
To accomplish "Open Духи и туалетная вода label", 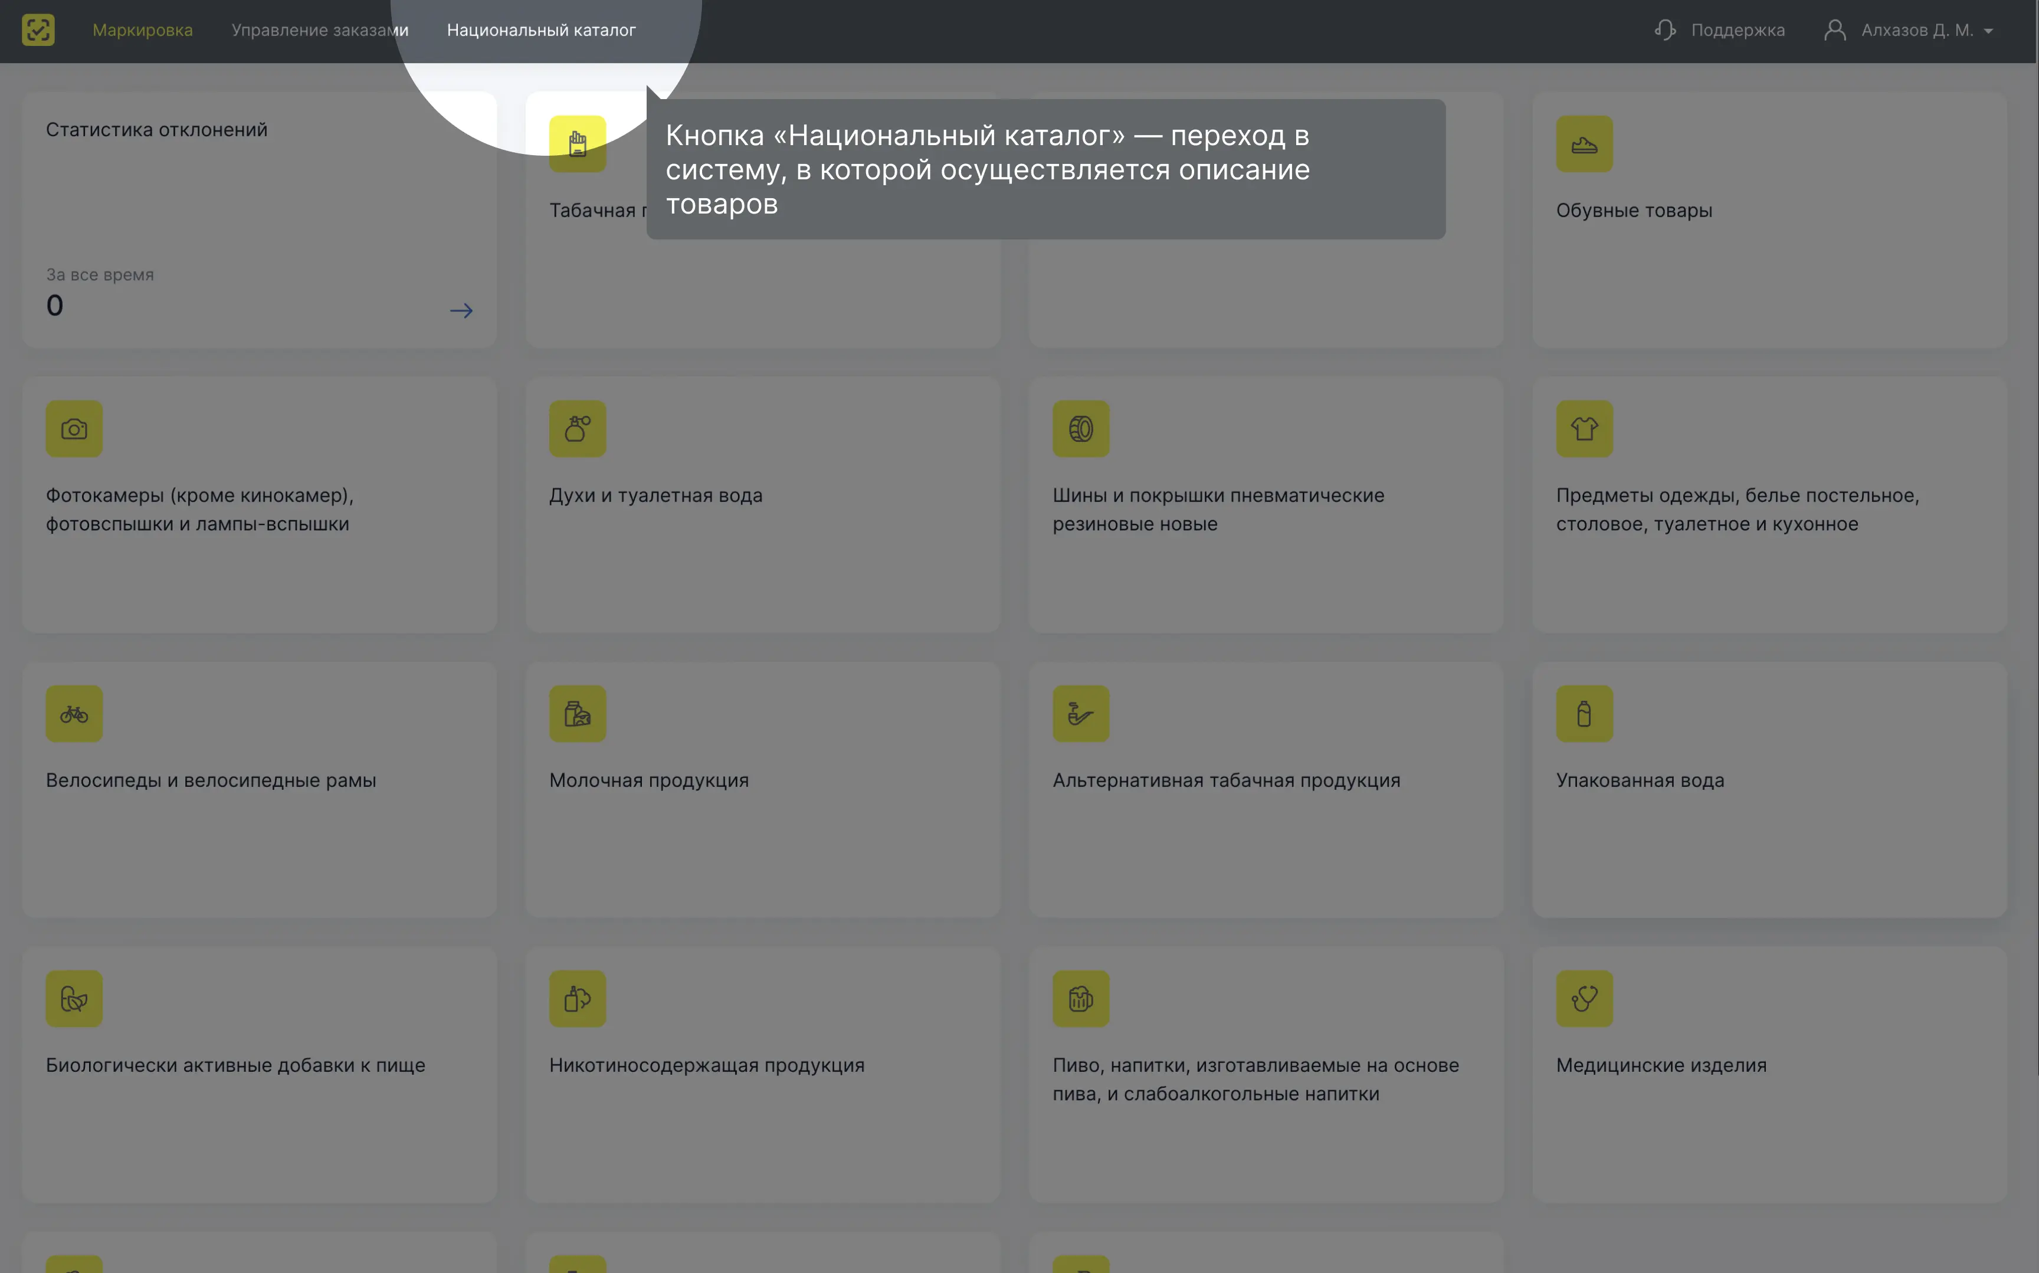I will [656, 495].
